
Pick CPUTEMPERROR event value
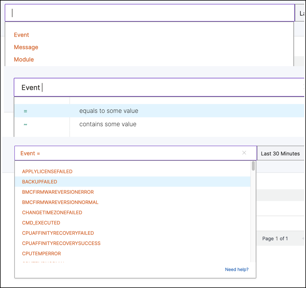pos(41,253)
